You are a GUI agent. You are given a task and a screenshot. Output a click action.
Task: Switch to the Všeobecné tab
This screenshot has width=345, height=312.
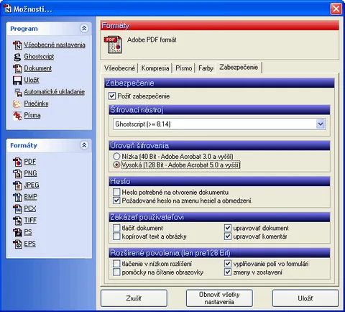click(x=119, y=68)
